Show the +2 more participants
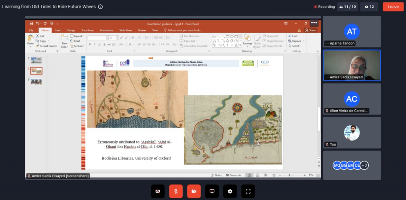The width and height of the screenshot is (406, 200). 364,165
